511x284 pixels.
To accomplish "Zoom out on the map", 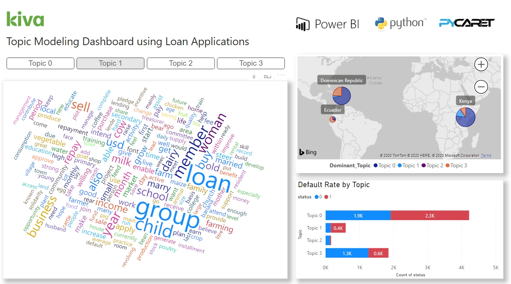I will click(x=481, y=87).
